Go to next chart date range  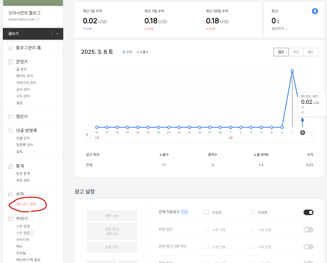click(312, 135)
